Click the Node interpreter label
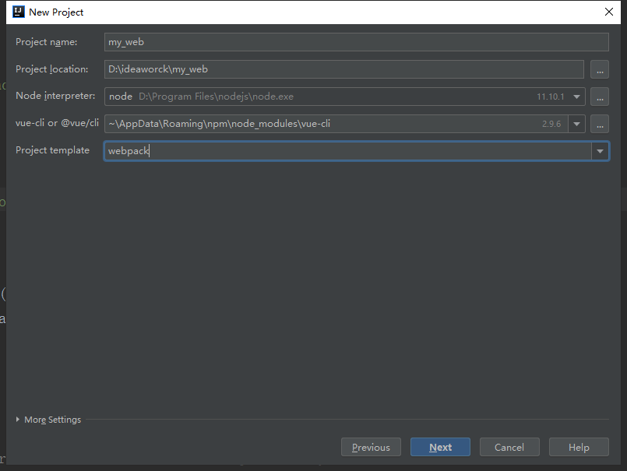The height and width of the screenshot is (471, 627). coord(55,96)
